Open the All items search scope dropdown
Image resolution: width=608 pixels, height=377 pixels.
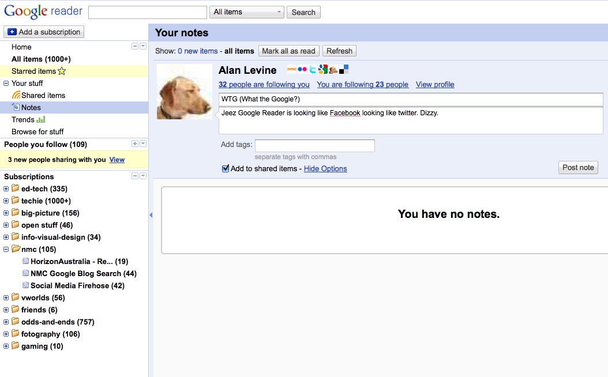point(247,12)
